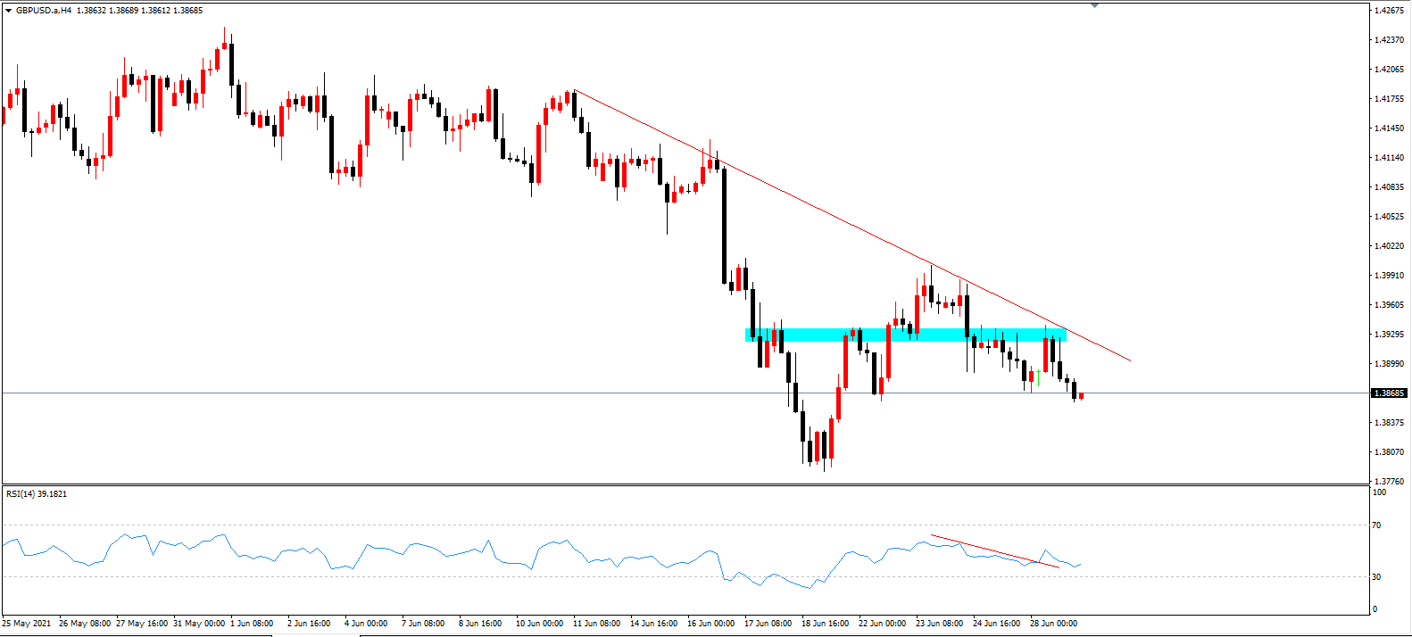Select the red descending trendline on price chart
Viewport: 1412px width, 637px height.
pos(852,226)
